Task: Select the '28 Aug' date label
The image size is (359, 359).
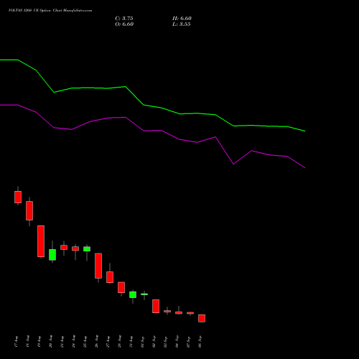Action: tap(120, 342)
